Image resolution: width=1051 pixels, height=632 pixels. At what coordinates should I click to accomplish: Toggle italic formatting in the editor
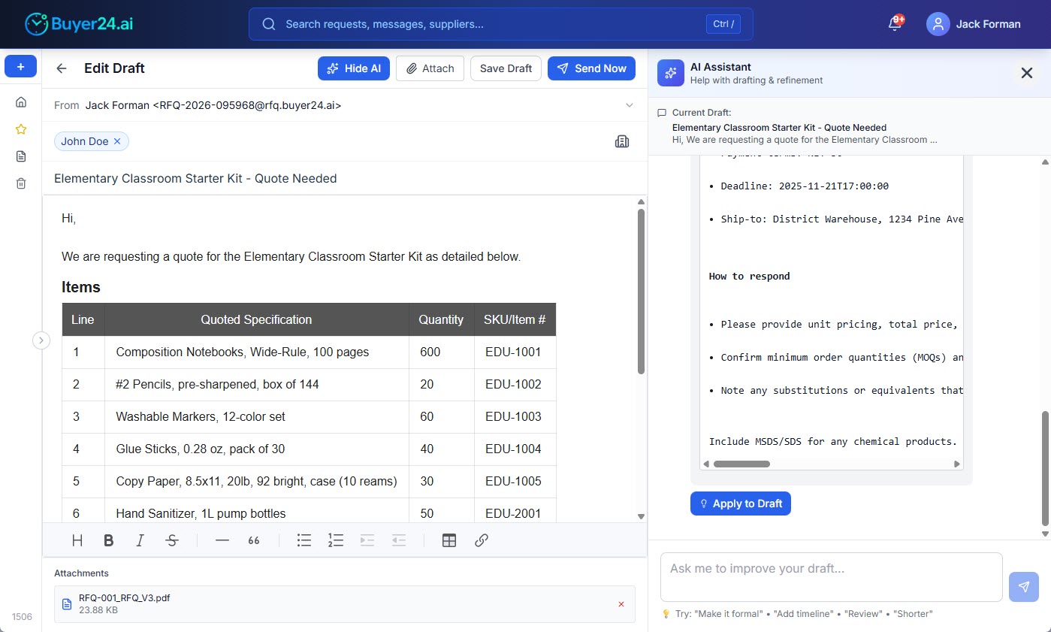pyautogui.click(x=140, y=540)
